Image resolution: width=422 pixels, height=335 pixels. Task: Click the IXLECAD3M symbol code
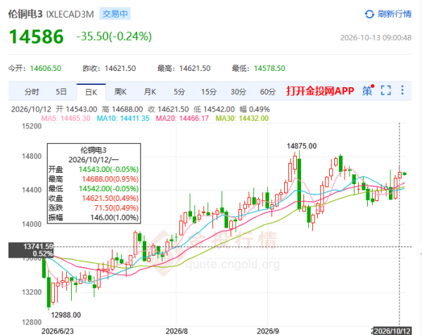click(x=70, y=14)
